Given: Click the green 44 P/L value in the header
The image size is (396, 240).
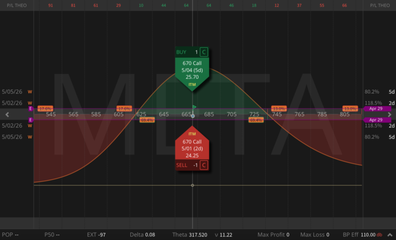Looking at the screenshot, I should (x=164, y=6).
